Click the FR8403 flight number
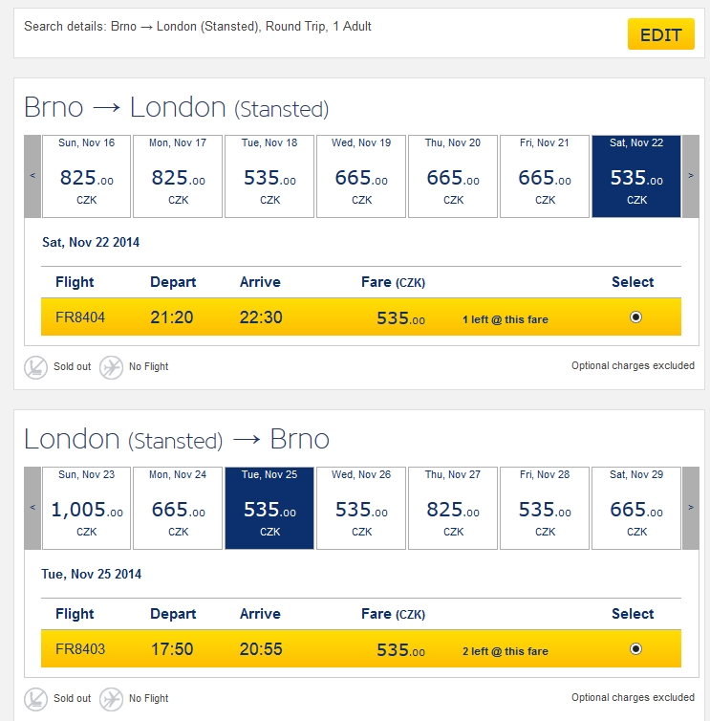This screenshot has width=710, height=721. [80, 649]
